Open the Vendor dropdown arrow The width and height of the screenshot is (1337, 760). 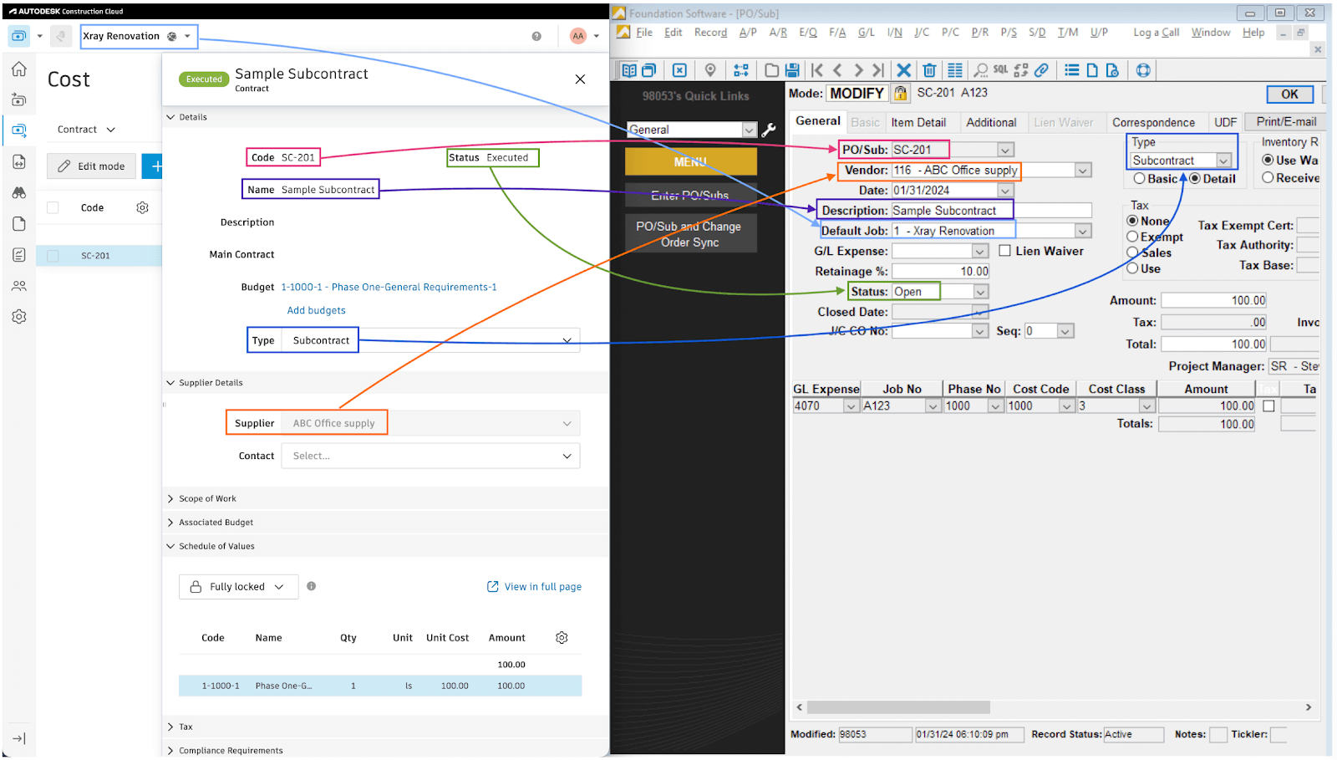pyautogui.click(x=1083, y=171)
